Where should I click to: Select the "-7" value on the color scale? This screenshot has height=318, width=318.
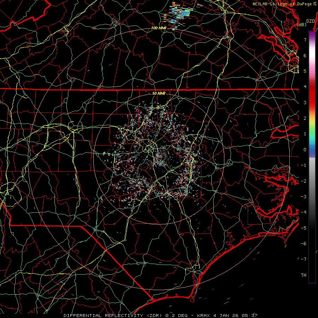(x=304, y=259)
